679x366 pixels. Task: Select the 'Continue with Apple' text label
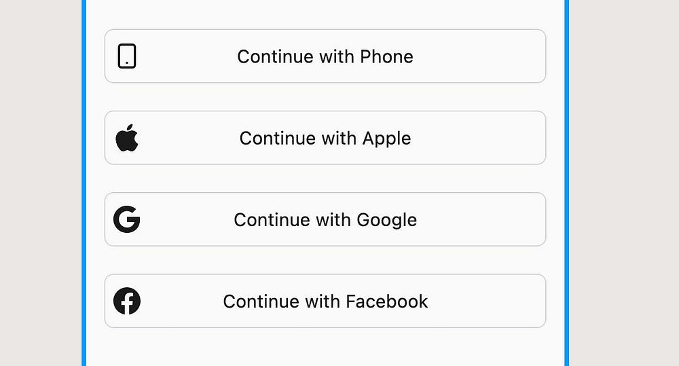tap(325, 138)
